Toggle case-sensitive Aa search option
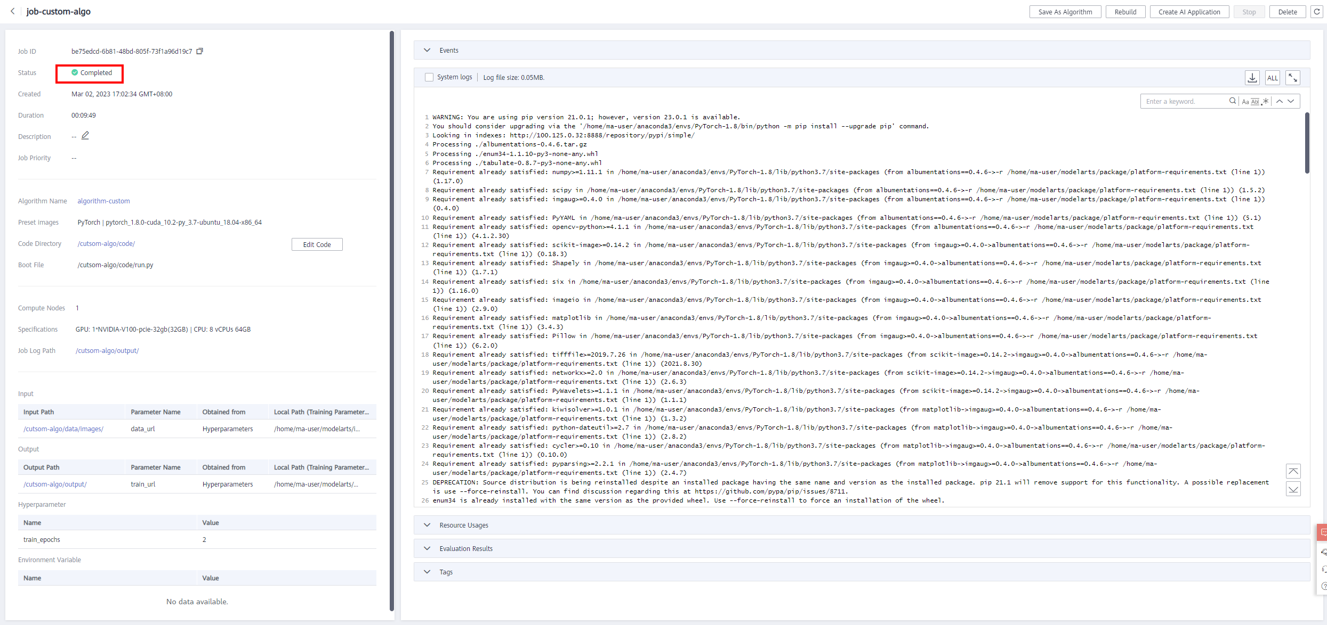Screen dimensions: 1327x625 (1245, 102)
